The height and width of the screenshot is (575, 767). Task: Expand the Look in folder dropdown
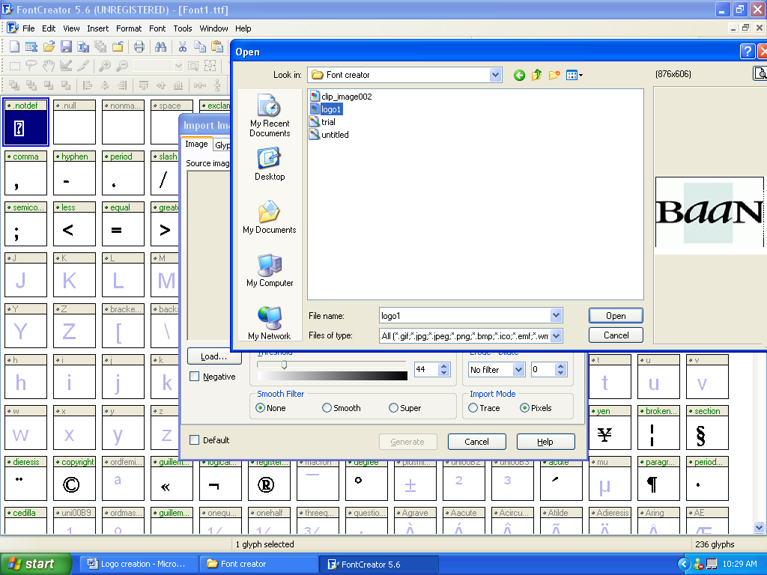pos(496,75)
